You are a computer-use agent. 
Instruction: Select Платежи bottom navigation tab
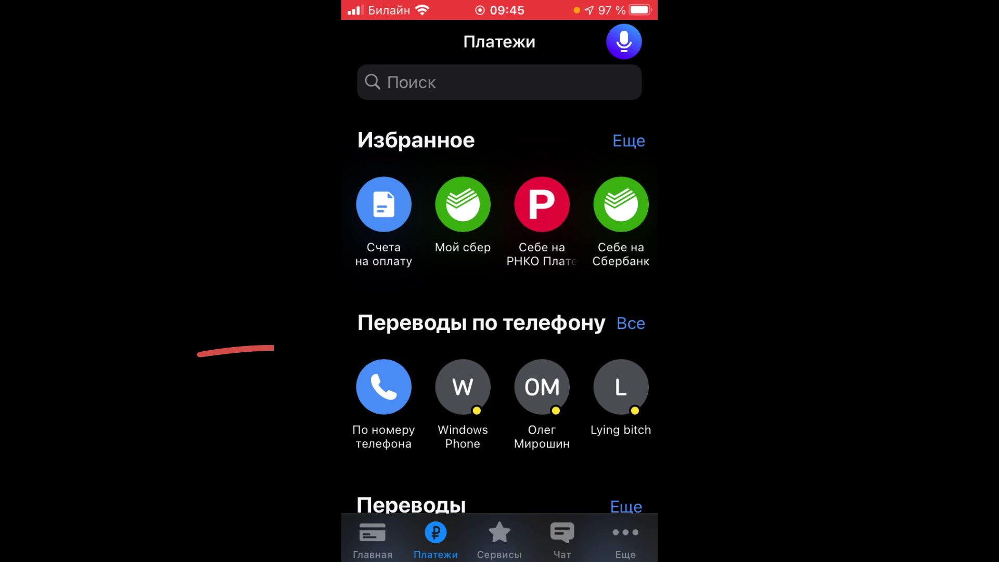point(436,541)
